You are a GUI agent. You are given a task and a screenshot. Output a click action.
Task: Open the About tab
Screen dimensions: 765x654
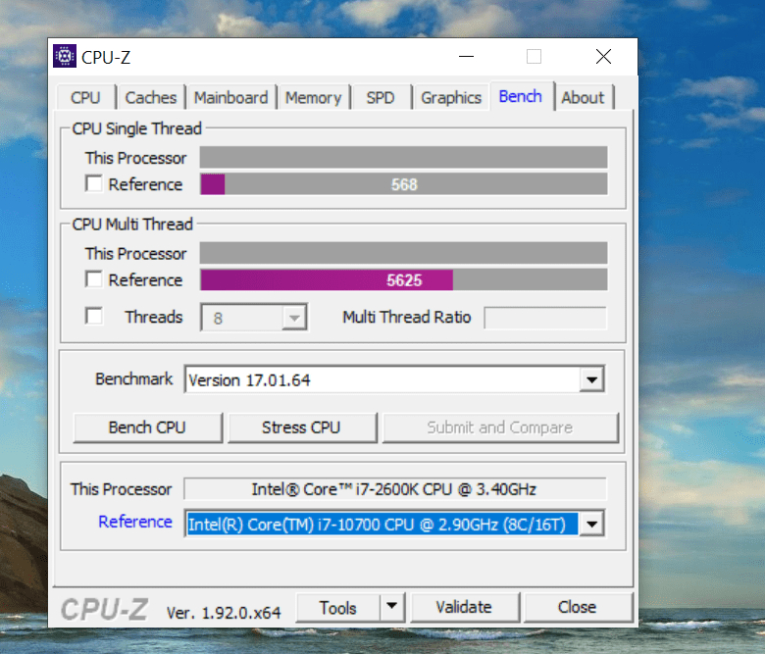[583, 97]
